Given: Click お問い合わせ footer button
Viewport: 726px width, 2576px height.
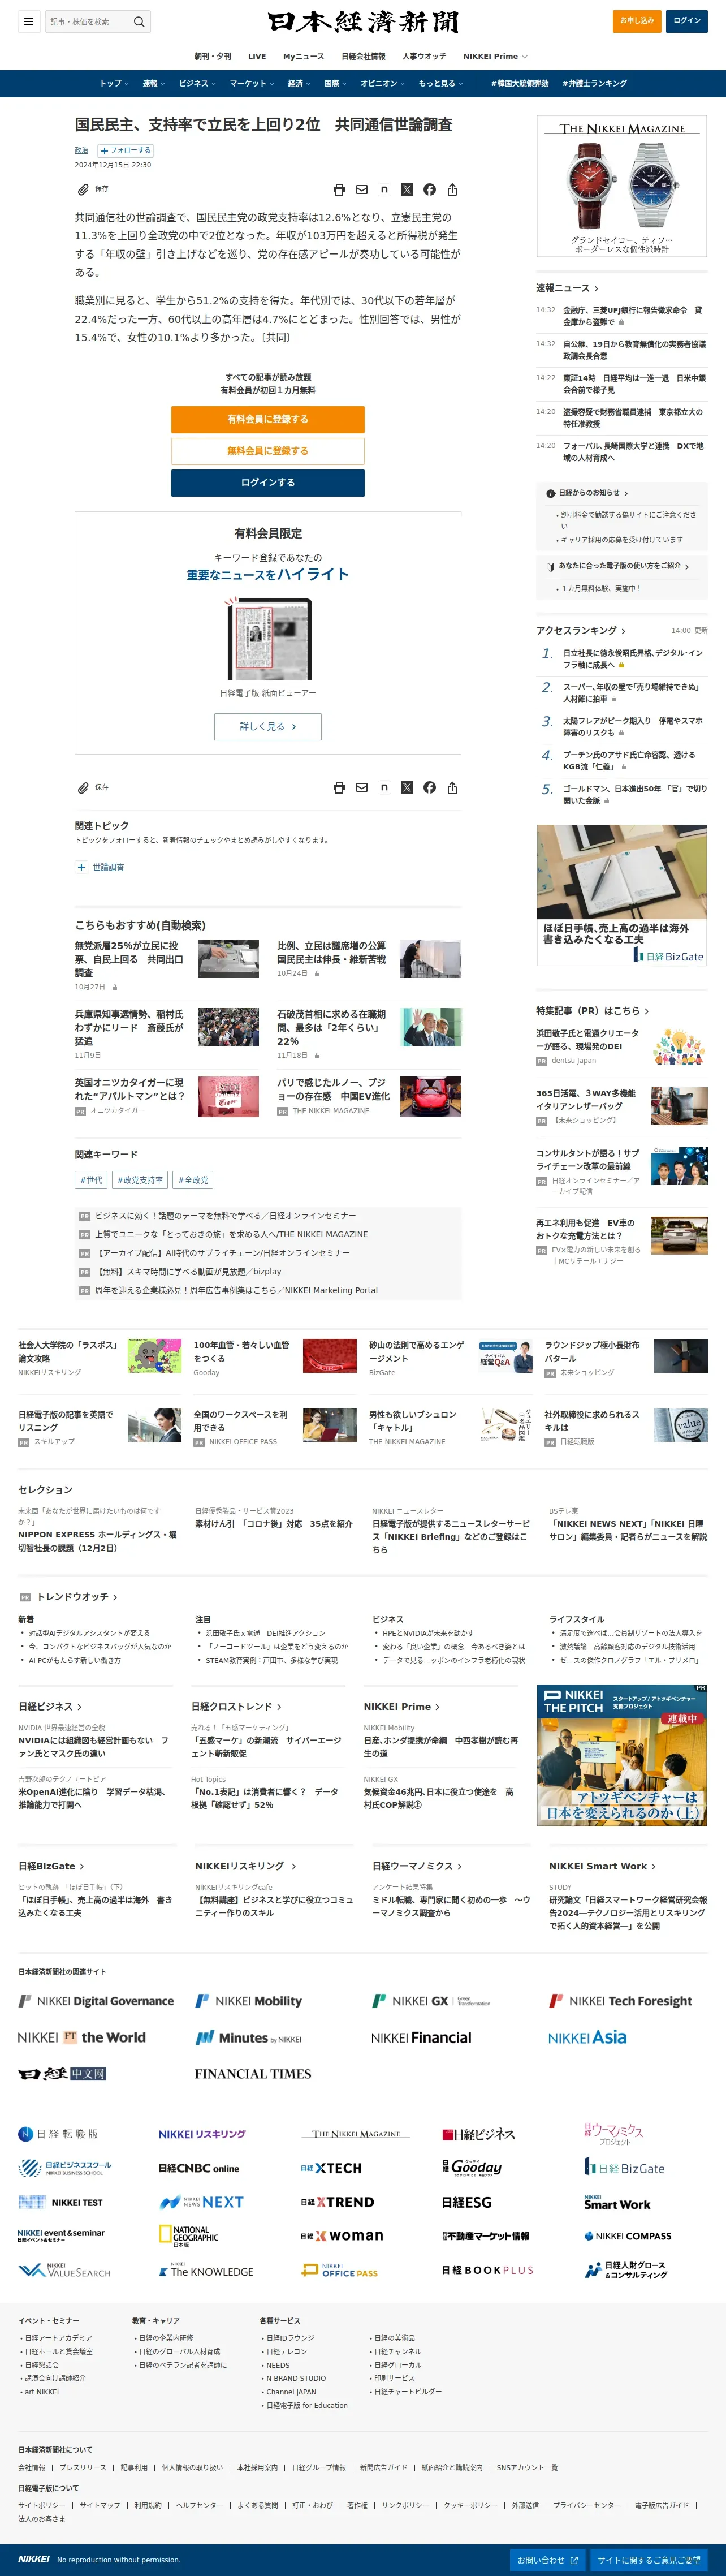Looking at the screenshot, I should 546,2560.
